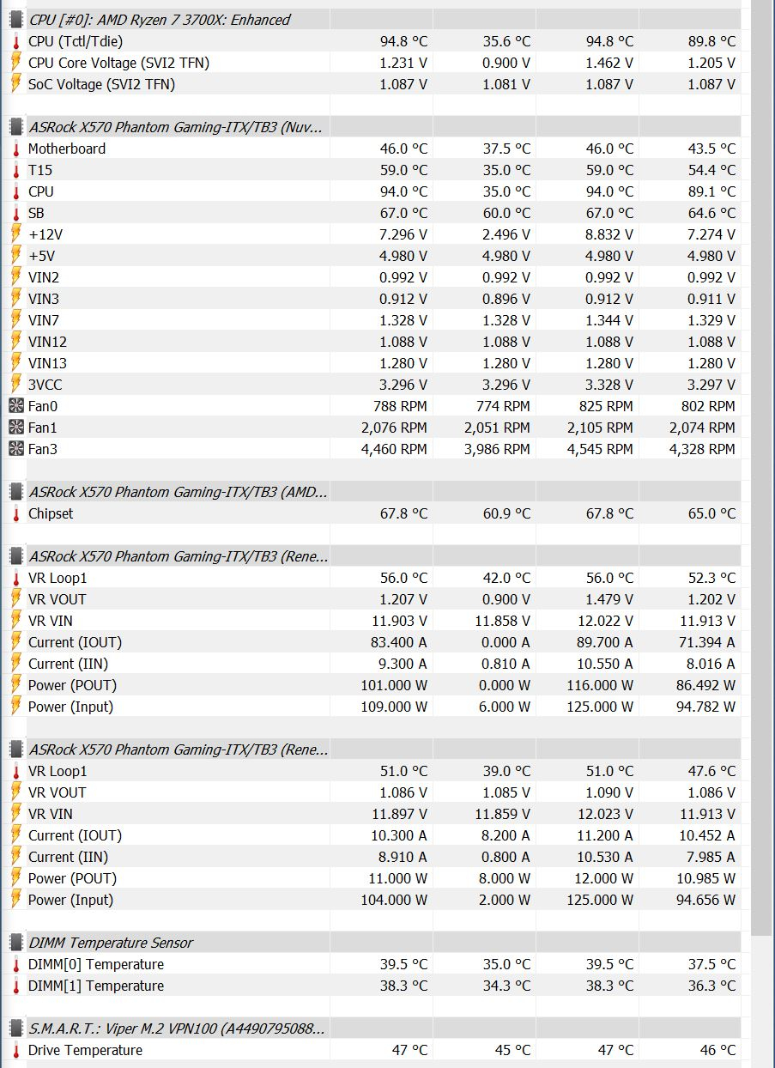Click the '10.452 A' average IOUT value
Image resolution: width=775 pixels, height=1068 pixels.
[x=707, y=834]
